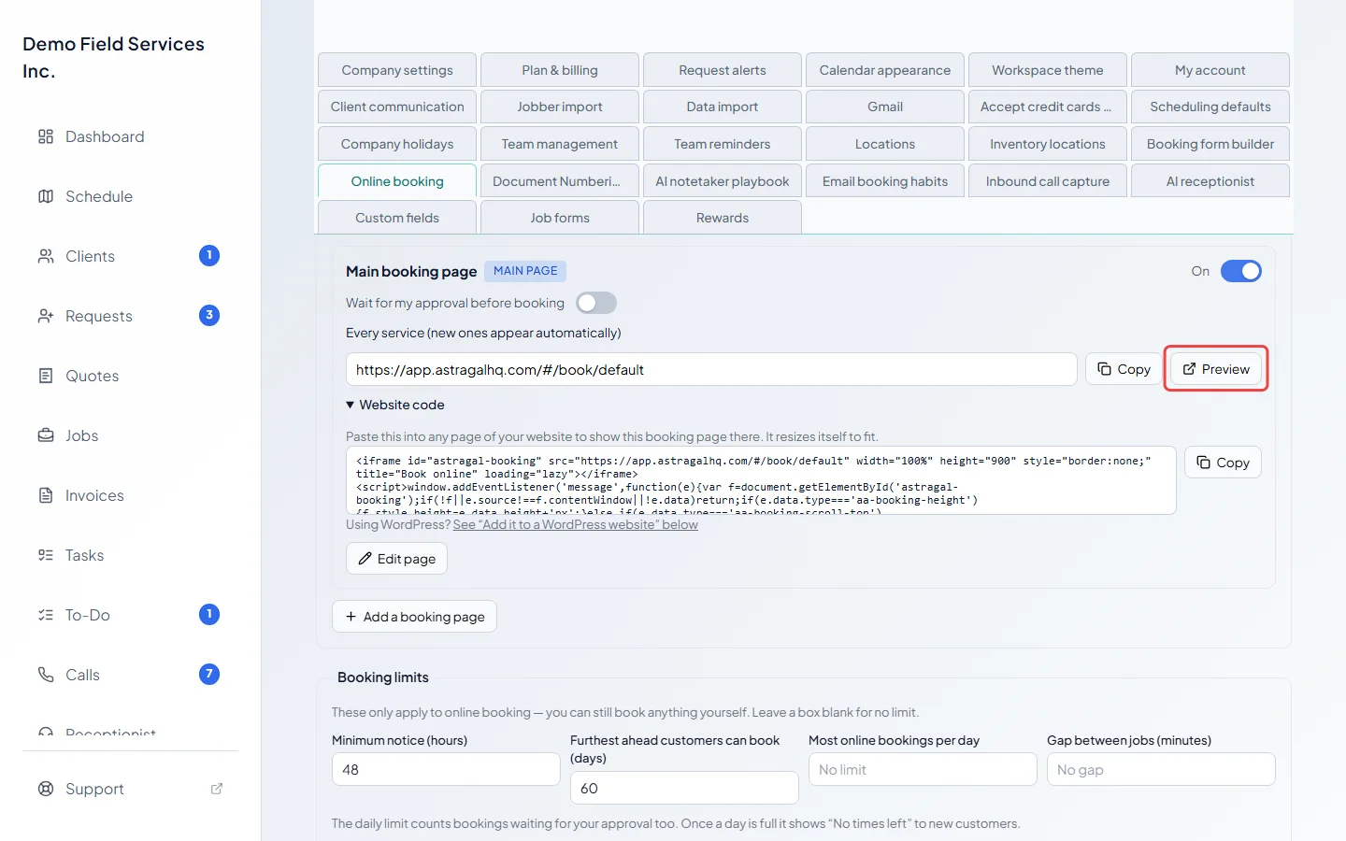
Task: Select the Booking form builder tab
Action: [1210, 144]
